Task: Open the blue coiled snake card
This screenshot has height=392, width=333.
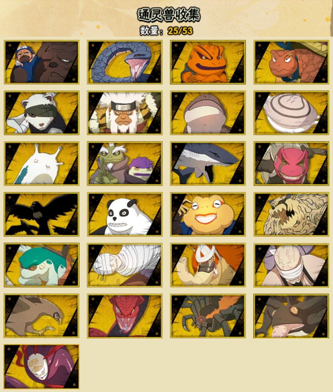Action: coord(125,62)
